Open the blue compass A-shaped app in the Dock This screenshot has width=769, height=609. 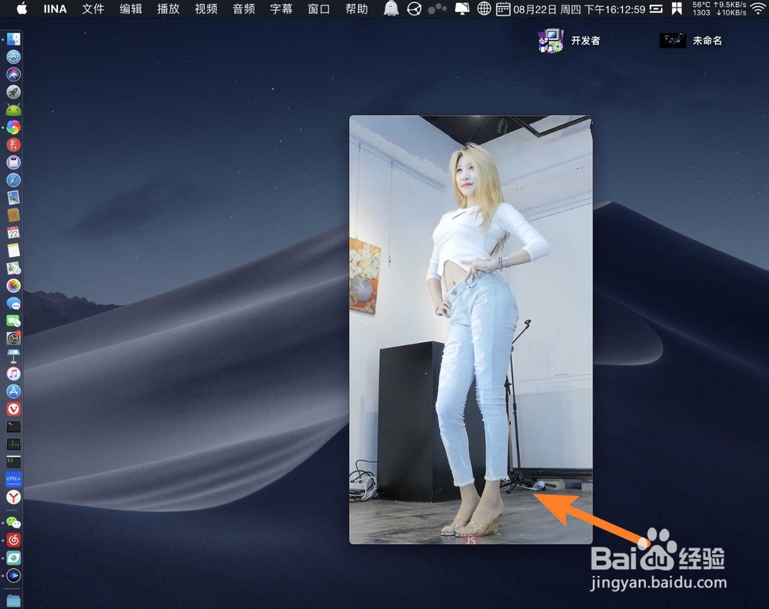pos(13,57)
